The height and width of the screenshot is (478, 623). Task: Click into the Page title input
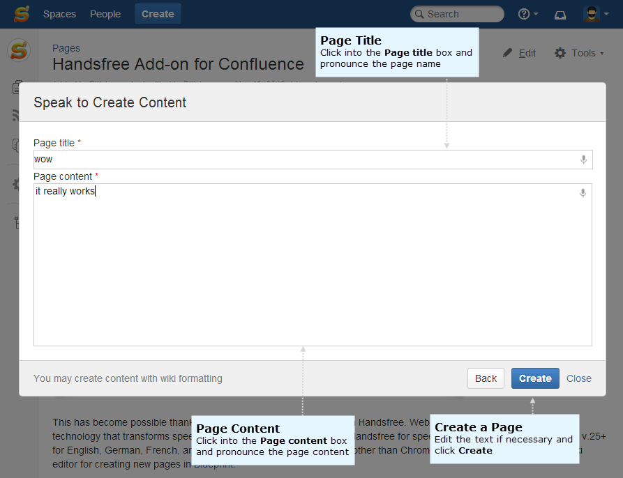tap(313, 160)
